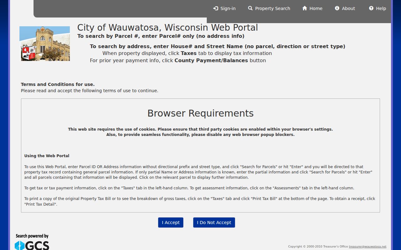Click the 'Search powered by' text
Image resolution: width=401 pixels, height=250 pixels.
click(x=32, y=236)
